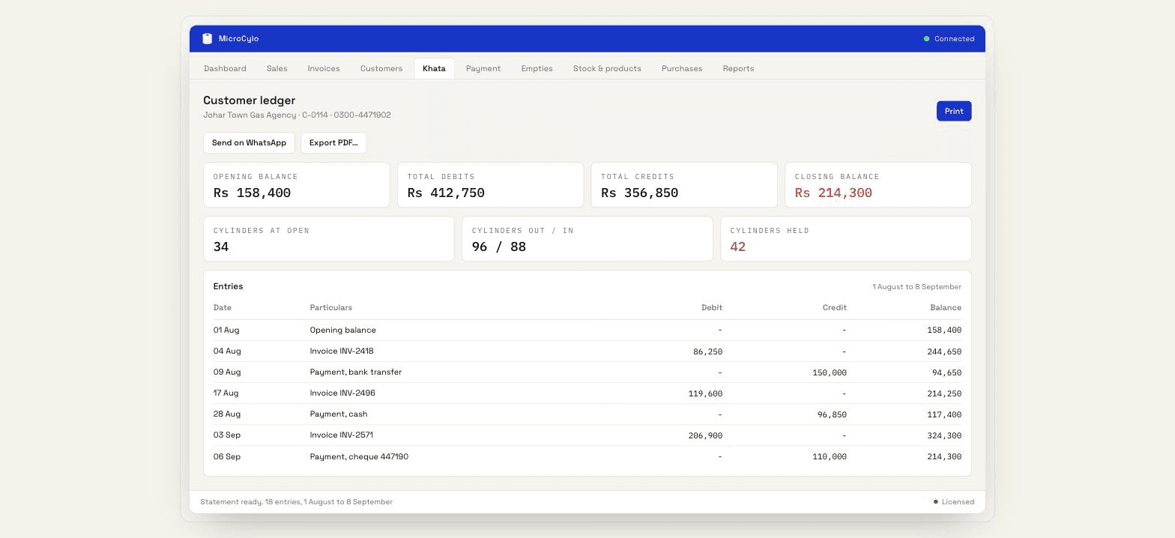Click the 117,400 balance value

(x=944, y=414)
